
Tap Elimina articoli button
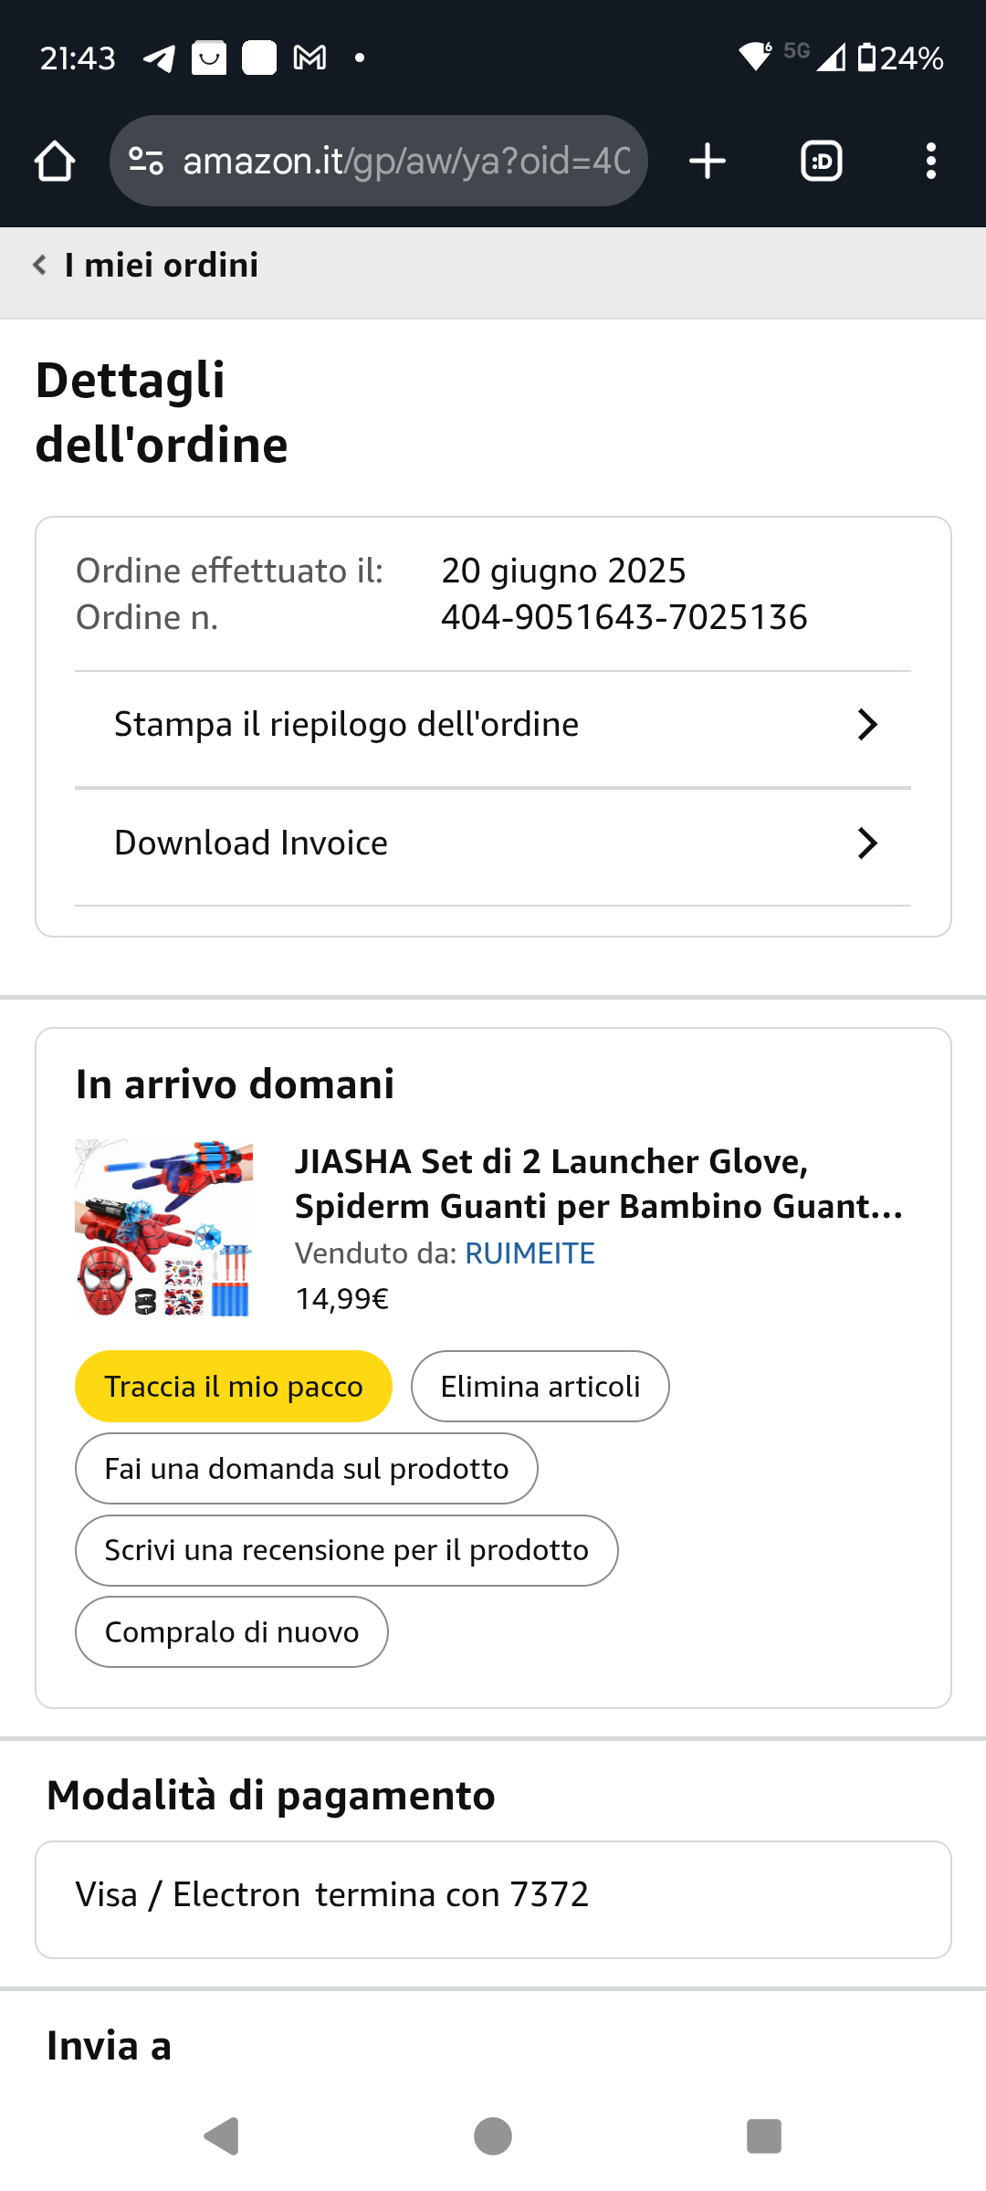540,1387
